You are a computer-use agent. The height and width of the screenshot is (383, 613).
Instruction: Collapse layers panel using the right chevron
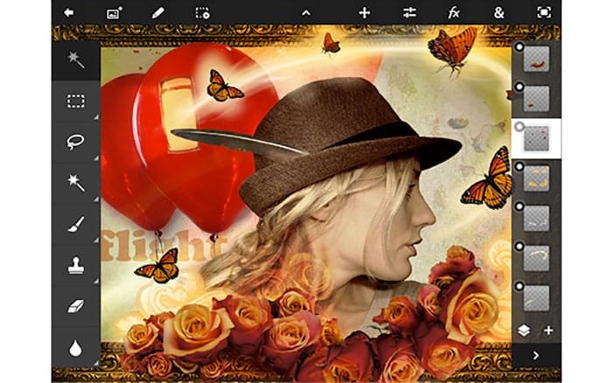coord(536,356)
